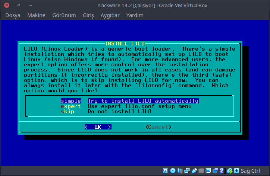Click the CPU virtualization status icon

[223, 171]
